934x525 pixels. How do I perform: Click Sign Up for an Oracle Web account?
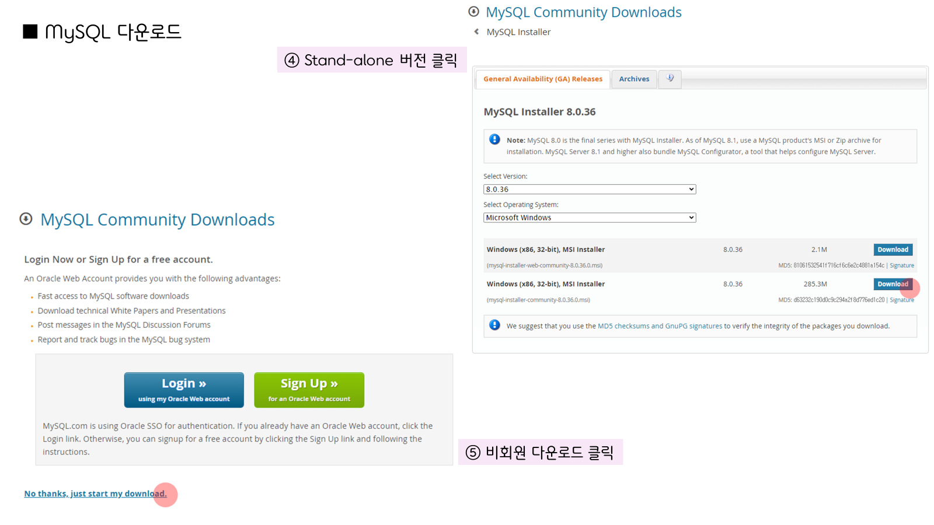click(309, 390)
